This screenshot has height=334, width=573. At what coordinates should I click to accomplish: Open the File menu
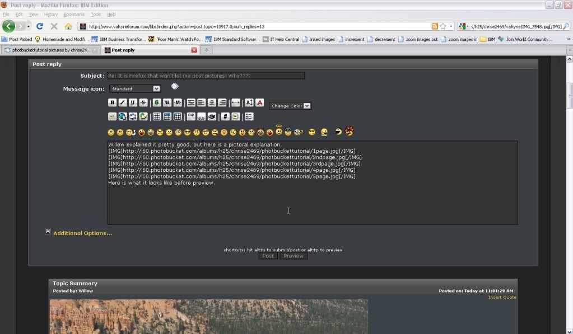[x=6, y=15]
